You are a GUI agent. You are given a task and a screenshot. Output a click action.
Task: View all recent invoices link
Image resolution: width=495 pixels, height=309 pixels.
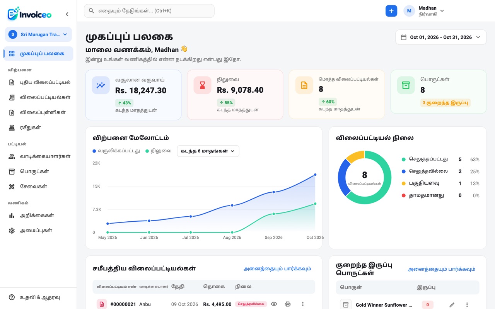click(277, 268)
